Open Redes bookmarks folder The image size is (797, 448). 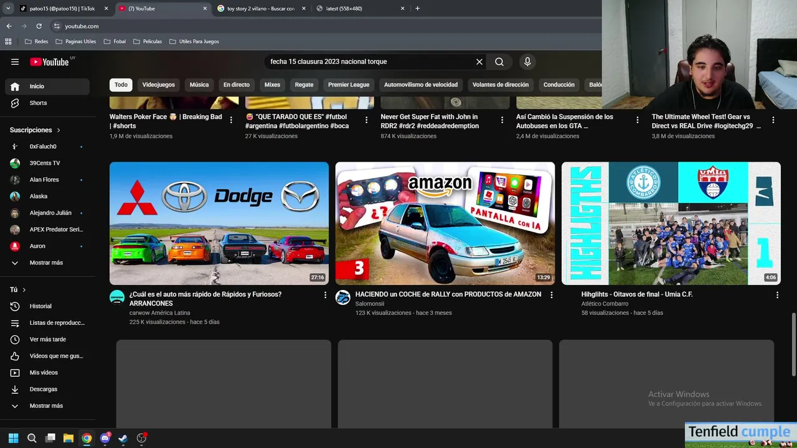click(37, 42)
